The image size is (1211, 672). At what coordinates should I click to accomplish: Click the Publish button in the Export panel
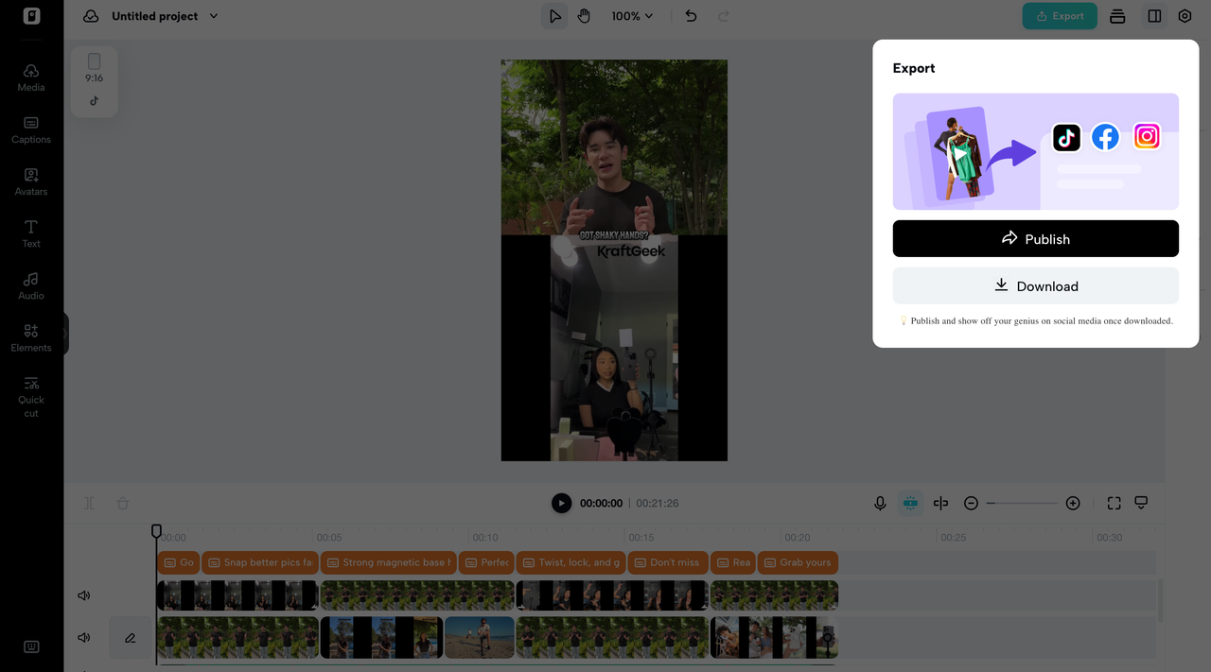(x=1035, y=238)
